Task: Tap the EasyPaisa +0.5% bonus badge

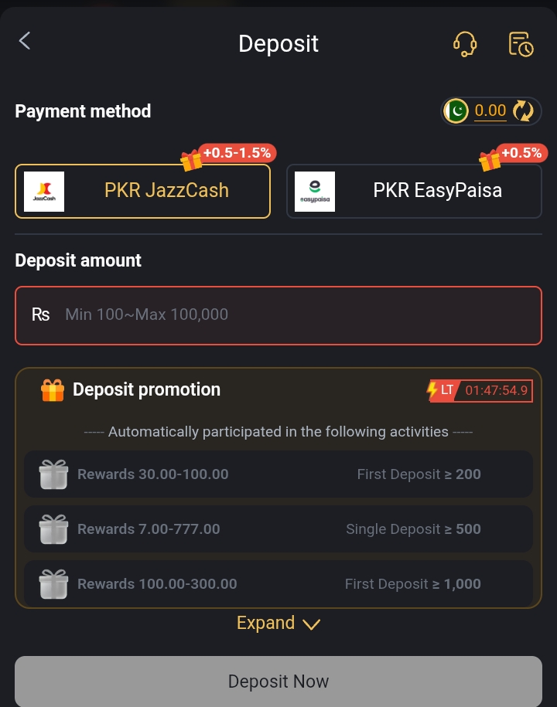Action: coord(520,153)
